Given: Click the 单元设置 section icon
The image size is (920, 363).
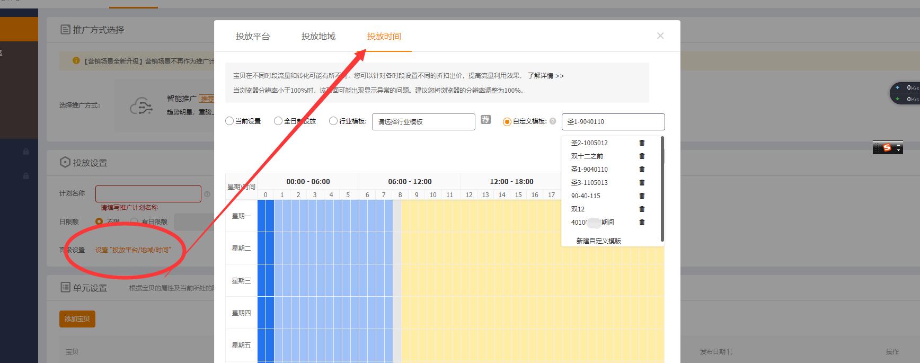Looking at the screenshot, I should (x=65, y=288).
